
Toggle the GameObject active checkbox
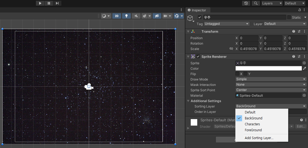click(200, 17)
